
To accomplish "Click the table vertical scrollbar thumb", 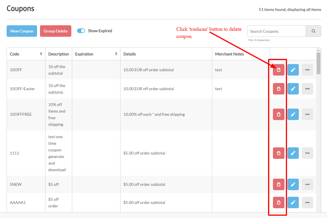I will (x=318, y=63).
